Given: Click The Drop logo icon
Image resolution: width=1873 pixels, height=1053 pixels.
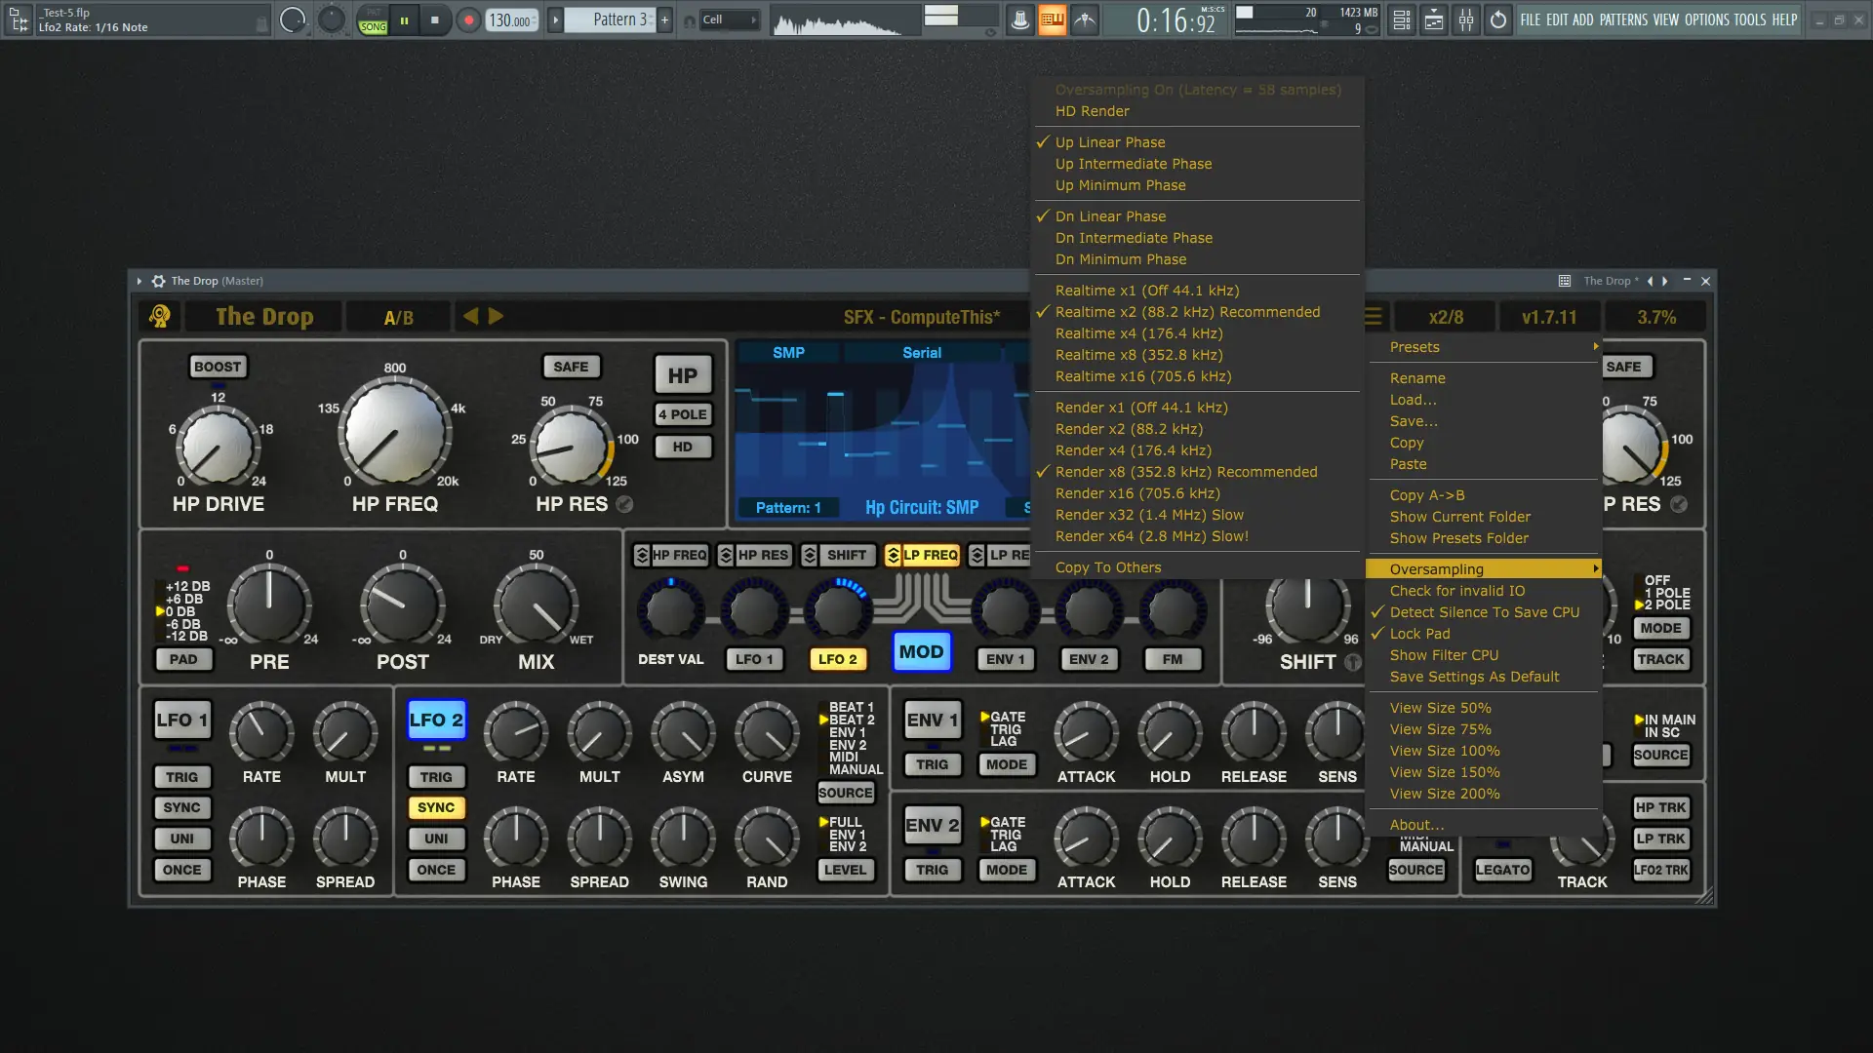Looking at the screenshot, I should pyautogui.click(x=160, y=316).
